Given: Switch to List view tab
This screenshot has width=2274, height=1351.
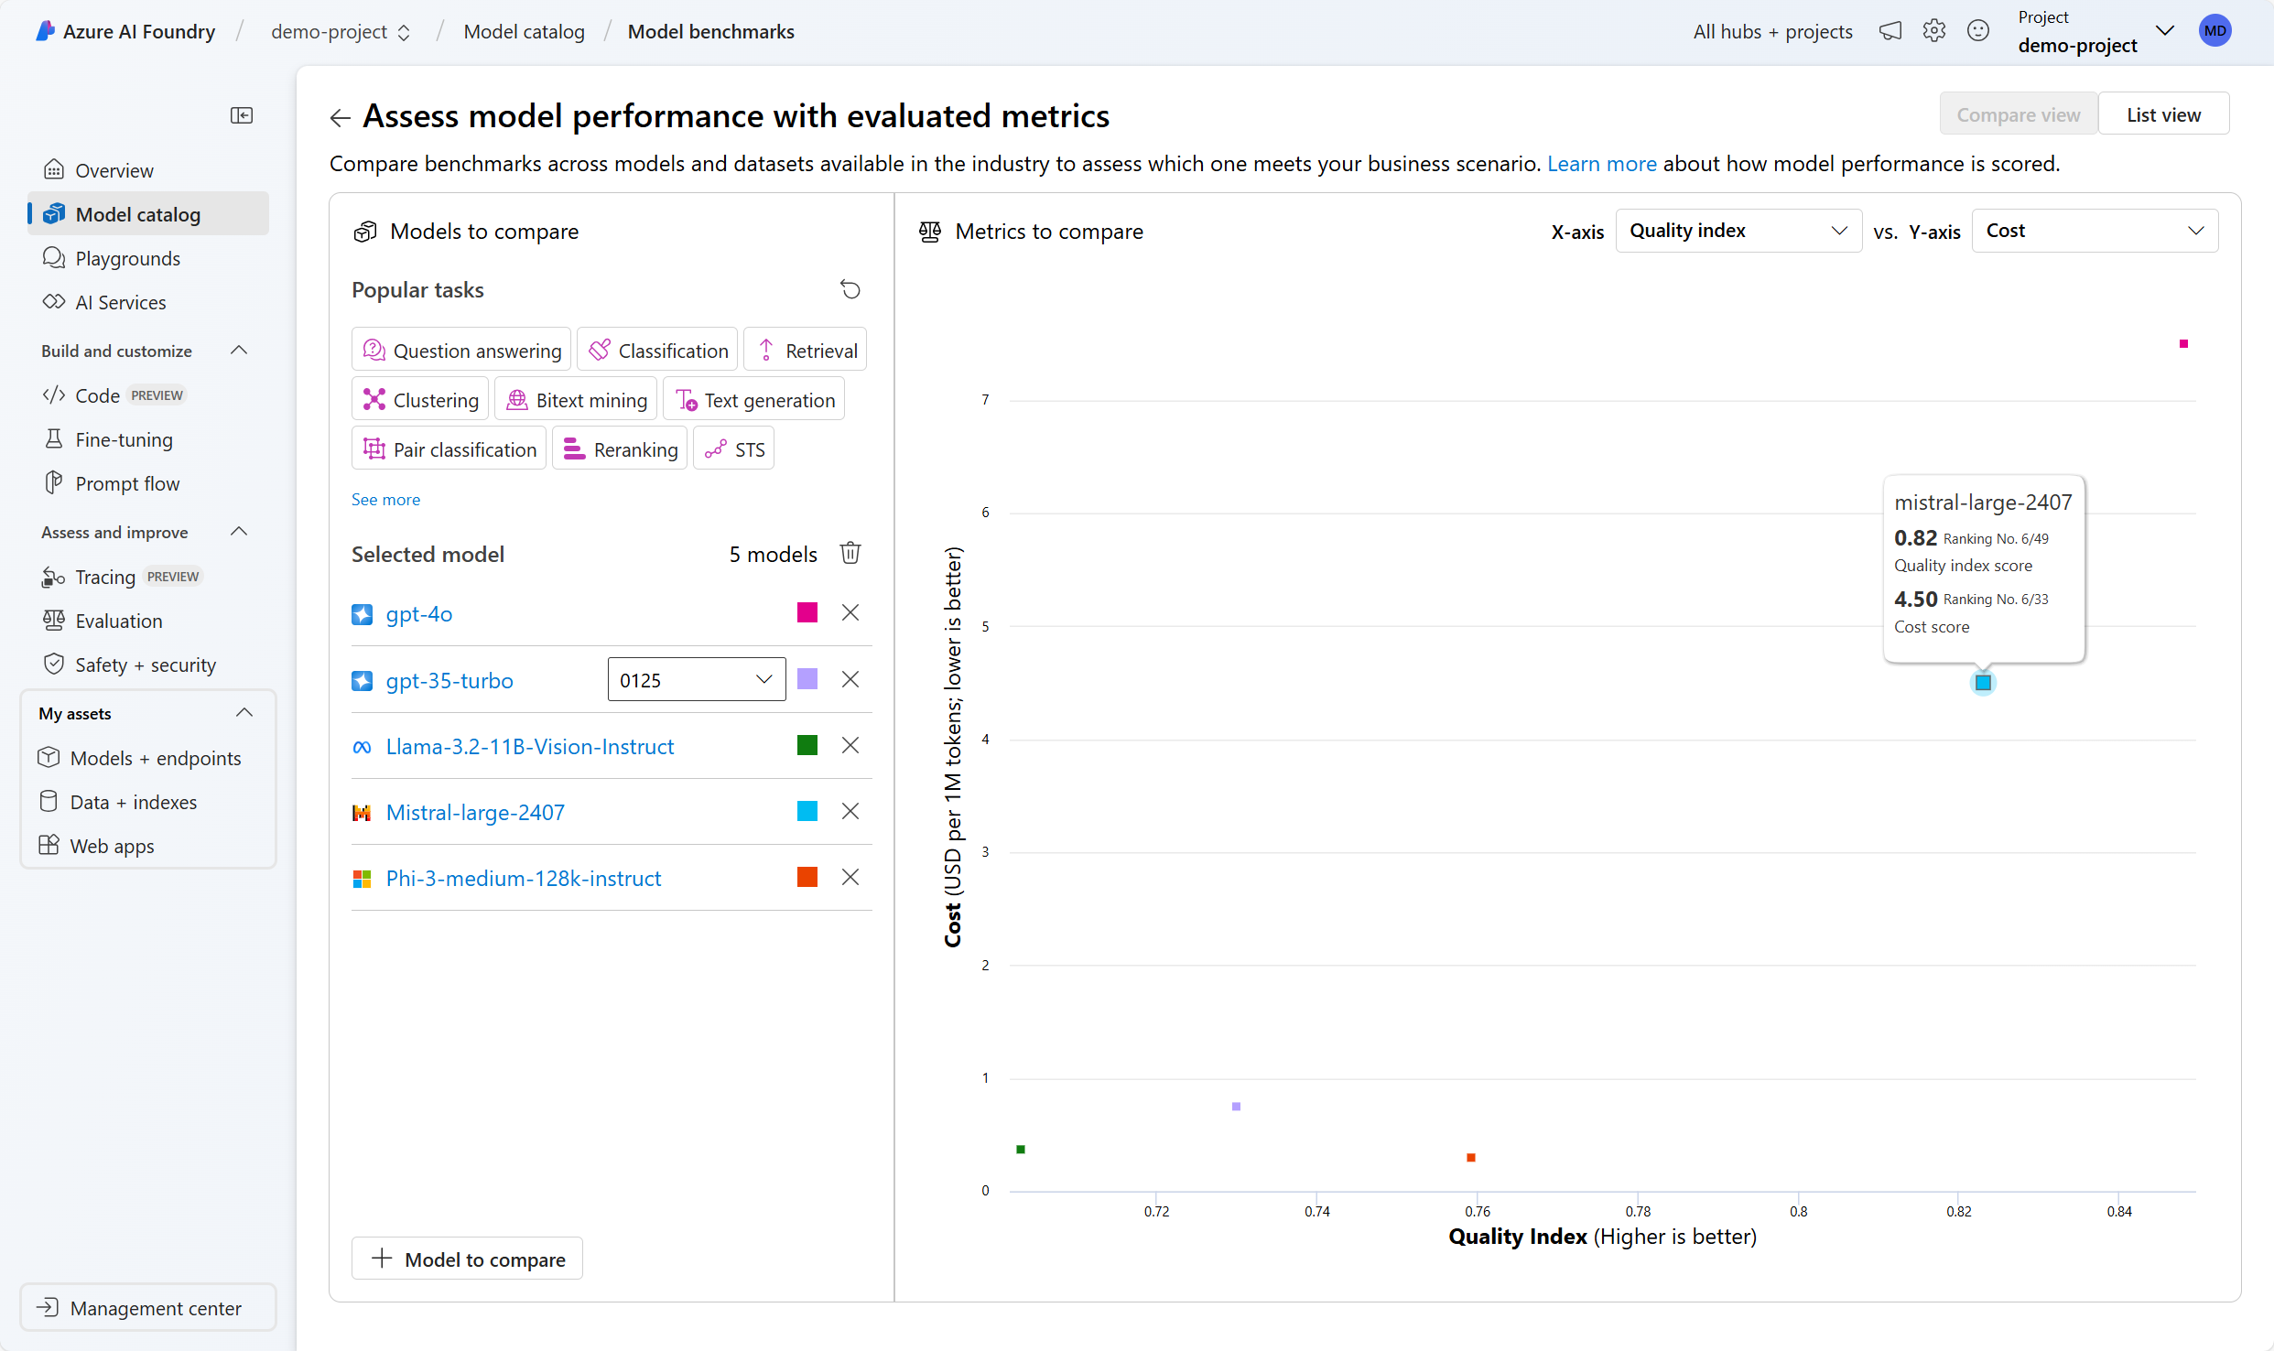Looking at the screenshot, I should click(2163, 114).
